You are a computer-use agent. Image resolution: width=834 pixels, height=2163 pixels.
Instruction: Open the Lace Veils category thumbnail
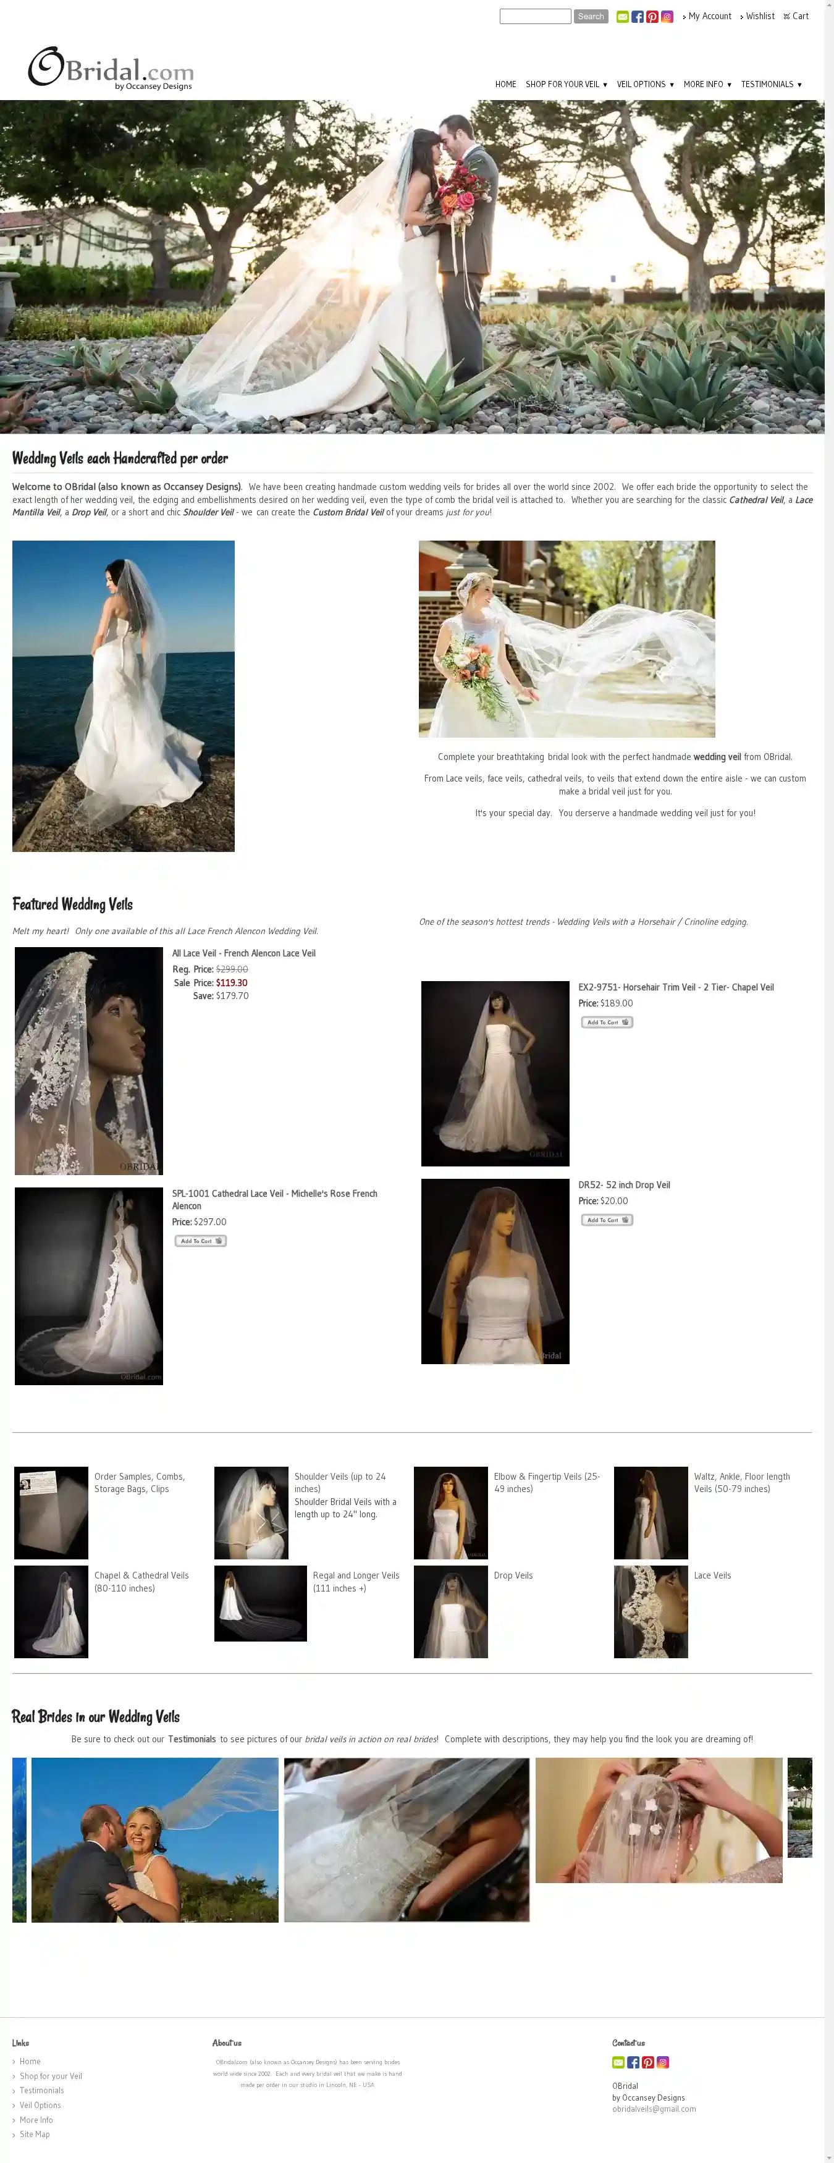pos(651,1611)
